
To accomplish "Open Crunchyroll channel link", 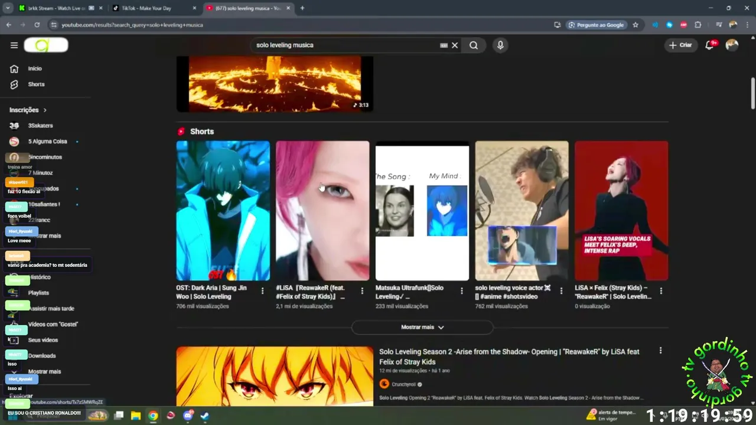I will point(404,384).
